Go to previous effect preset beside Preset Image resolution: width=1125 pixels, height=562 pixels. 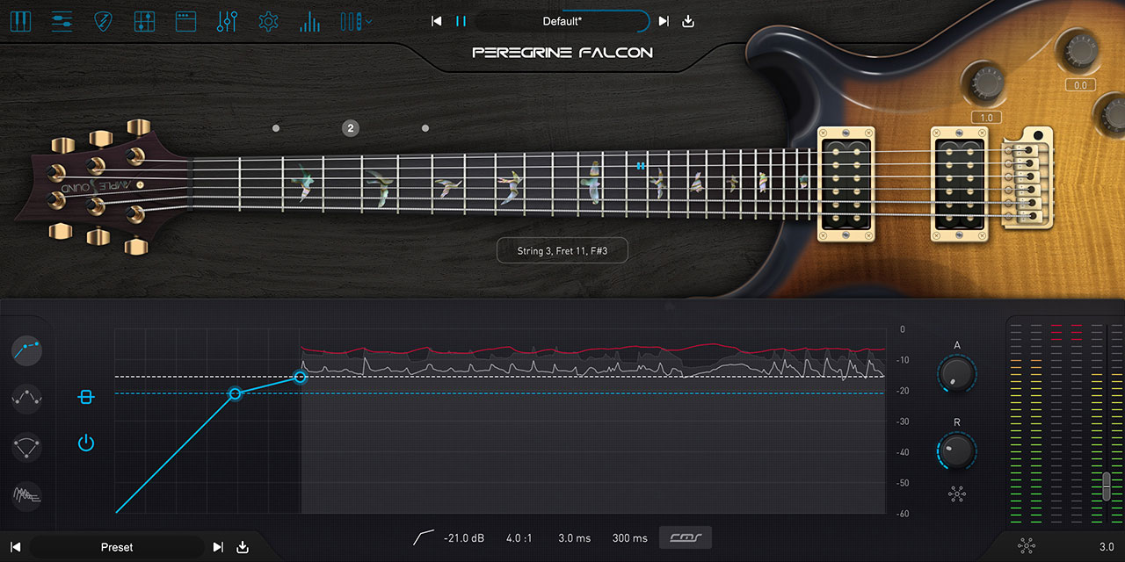click(15, 547)
